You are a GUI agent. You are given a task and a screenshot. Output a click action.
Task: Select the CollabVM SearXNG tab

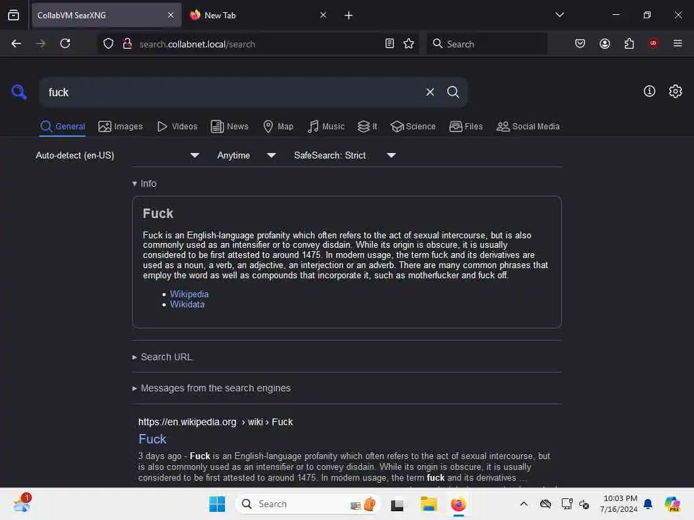106,16
